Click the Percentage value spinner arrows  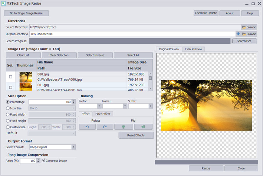tap(73, 102)
